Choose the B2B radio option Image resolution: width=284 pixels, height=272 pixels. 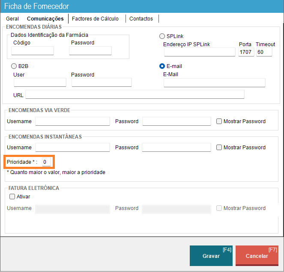[14, 66]
